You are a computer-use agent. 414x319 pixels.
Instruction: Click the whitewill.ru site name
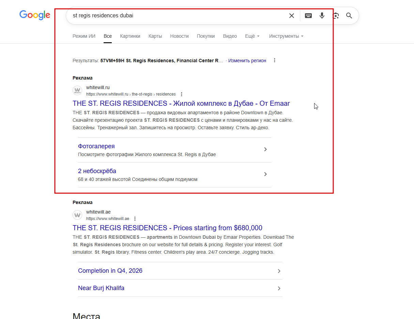pyautogui.click(x=98, y=87)
